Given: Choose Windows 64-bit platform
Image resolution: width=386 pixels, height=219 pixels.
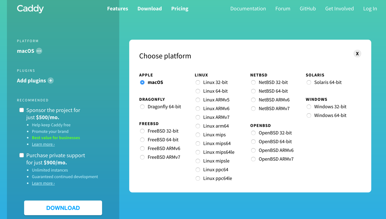Looking at the screenshot, I should (x=309, y=115).
